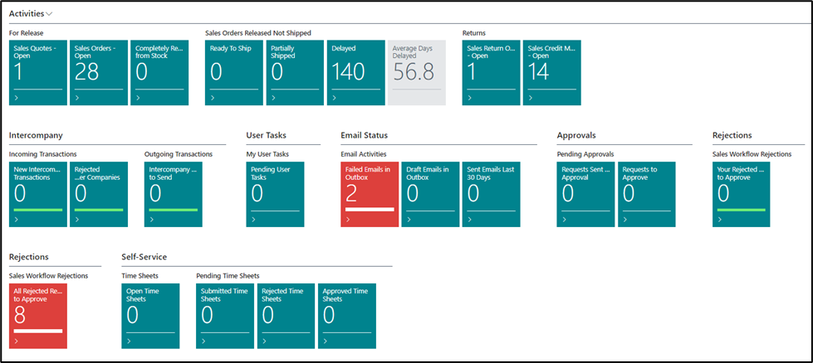Screen dimensions: 813x363
Task: Click chevron arrow on Sent Emails Last 30 Days tile
Action: click(x=470, y=220)
